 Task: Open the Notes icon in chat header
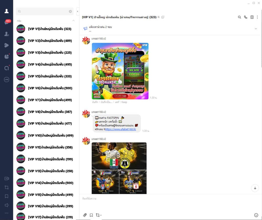tap(252, 17)
